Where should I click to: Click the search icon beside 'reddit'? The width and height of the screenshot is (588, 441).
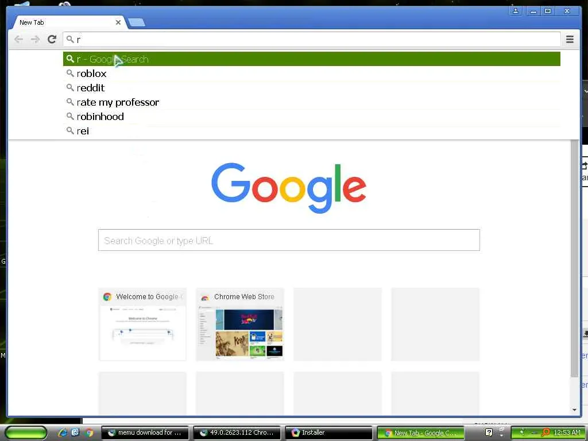point(70,87)
